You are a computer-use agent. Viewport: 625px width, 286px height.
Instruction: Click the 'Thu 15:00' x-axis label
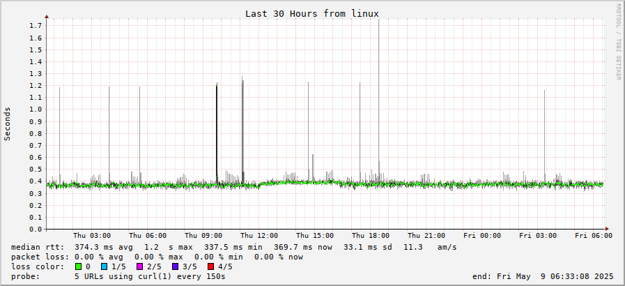pos(315,236)
